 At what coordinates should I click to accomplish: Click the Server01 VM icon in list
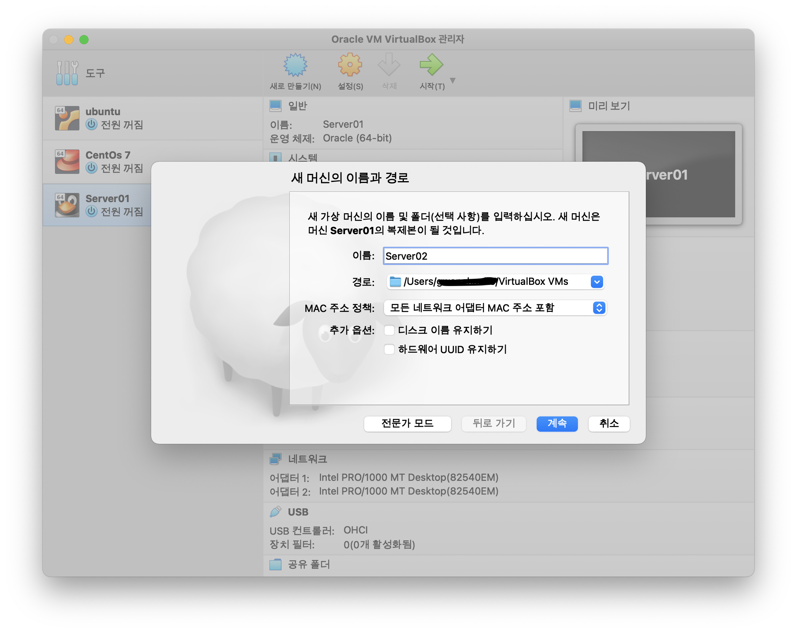[67, 205]
